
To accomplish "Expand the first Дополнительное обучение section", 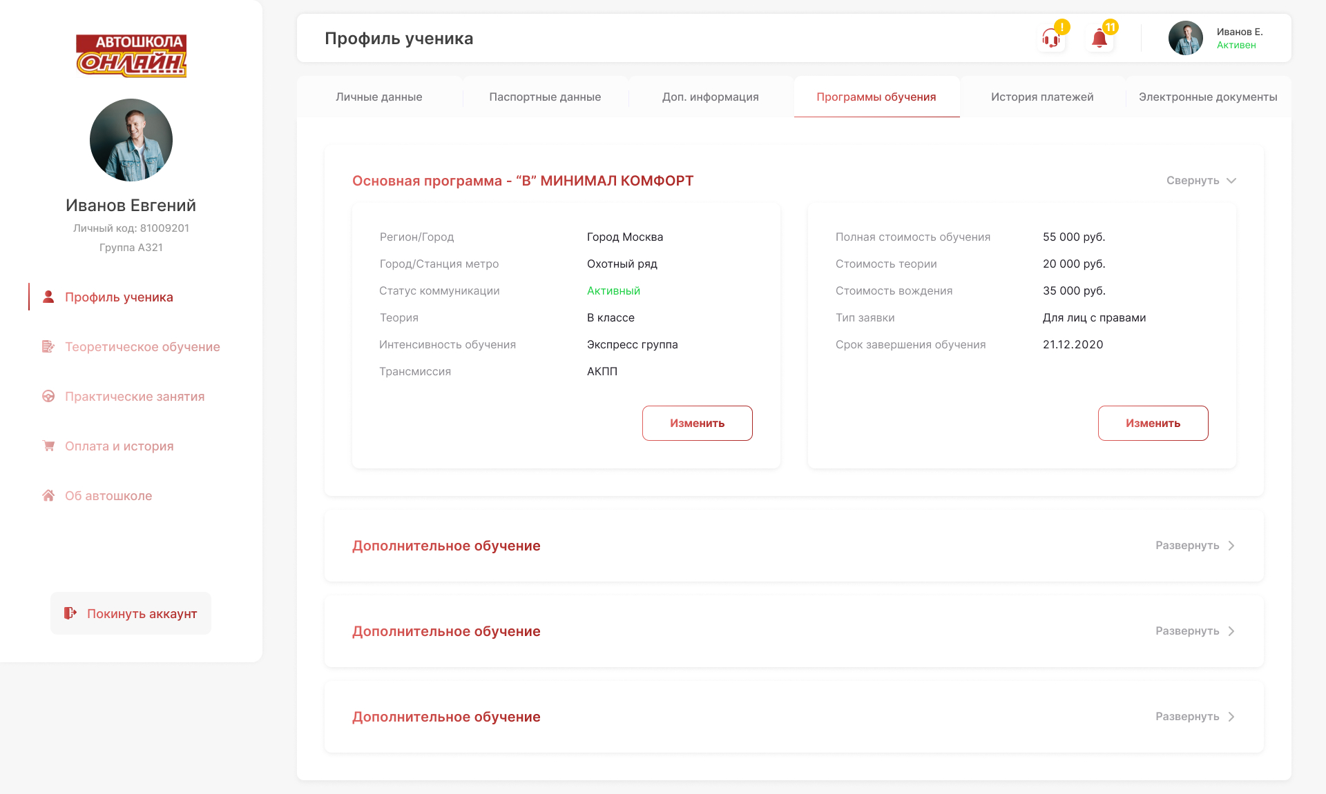I will pos(1195,546).
